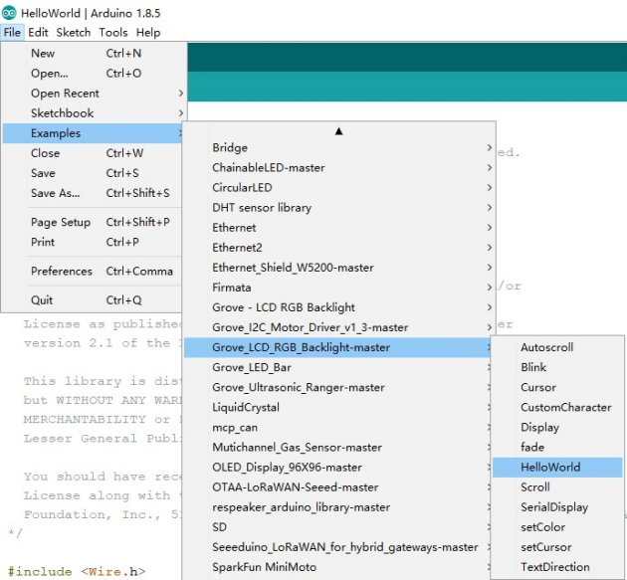
Task: Select the setColor example sketch
Action: click(x=542, y=527)
